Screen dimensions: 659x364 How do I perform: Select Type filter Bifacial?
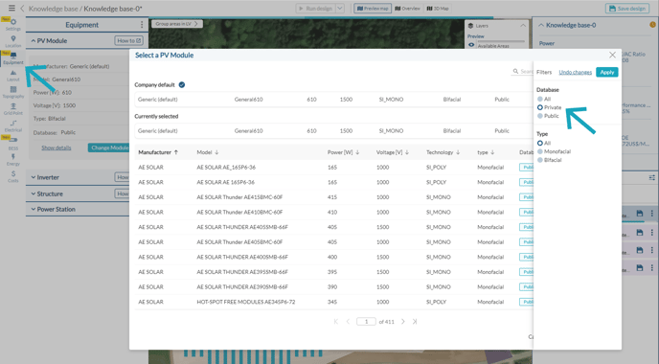(x=540, y=160)
